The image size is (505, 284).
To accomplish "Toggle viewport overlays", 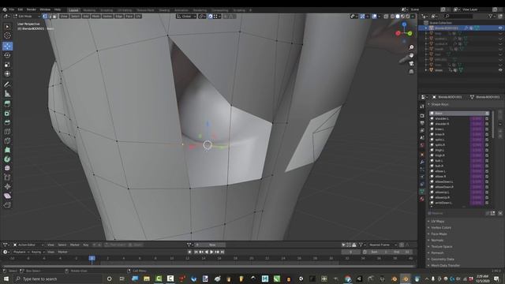I will (x=374, y=16).
